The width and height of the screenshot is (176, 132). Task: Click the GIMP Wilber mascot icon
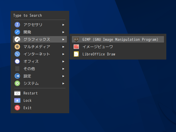[x=76, y=39]
